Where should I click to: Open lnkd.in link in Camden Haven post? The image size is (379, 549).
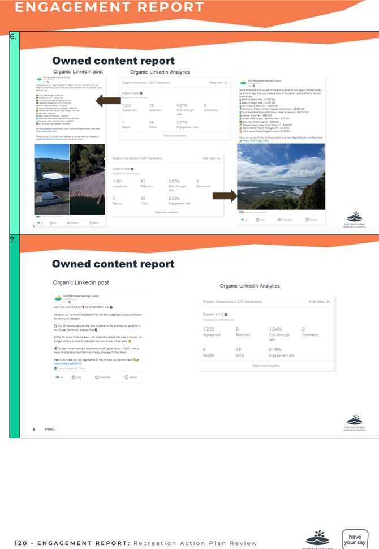(x=256, y=141)
